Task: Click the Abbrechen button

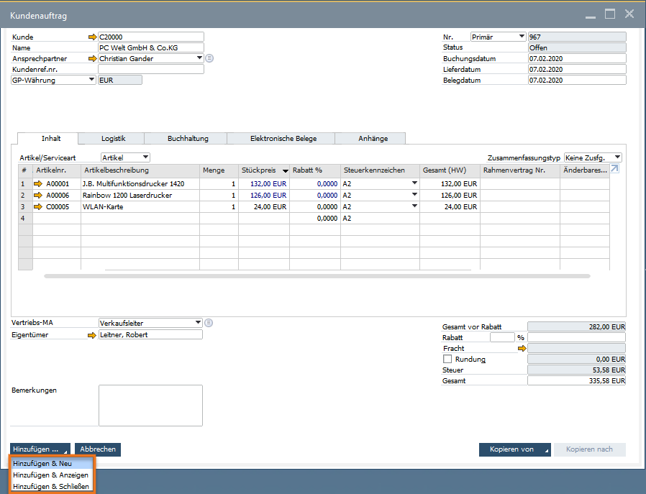Action: point(98,449)
